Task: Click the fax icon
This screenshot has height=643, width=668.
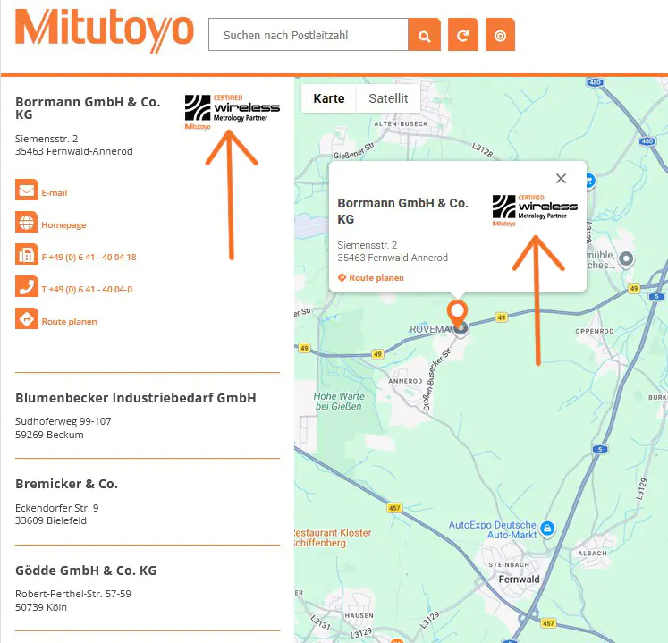Action: tap(27, 254)
